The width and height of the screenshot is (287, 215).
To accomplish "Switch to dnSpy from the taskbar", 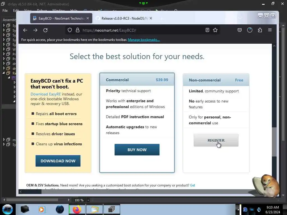I will coord(112,209).
